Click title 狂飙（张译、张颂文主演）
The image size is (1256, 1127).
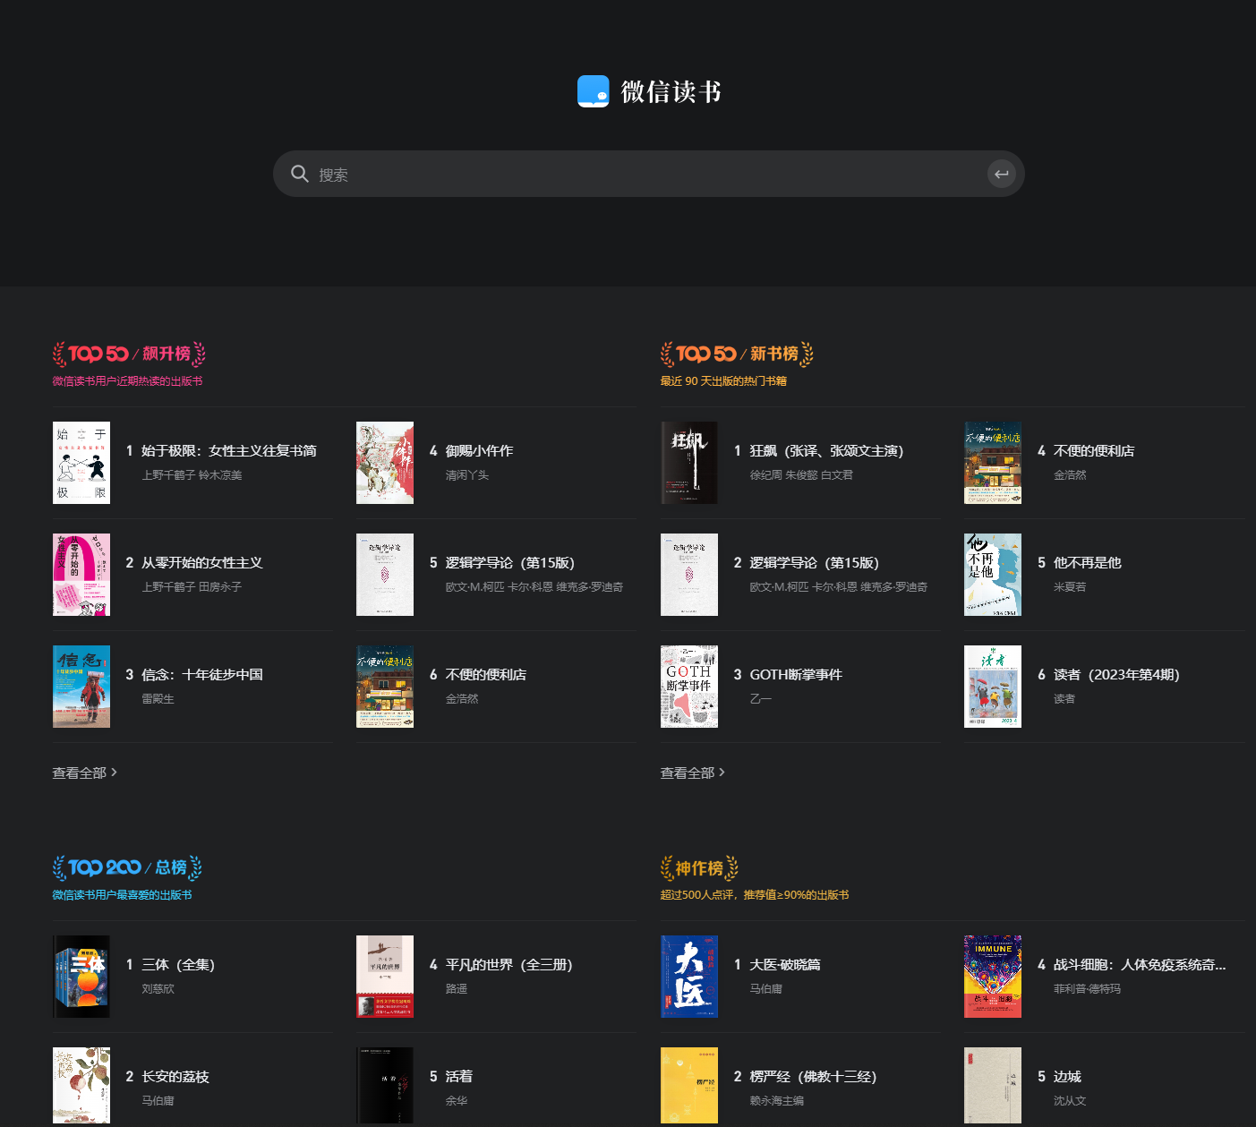pos(827,450)
